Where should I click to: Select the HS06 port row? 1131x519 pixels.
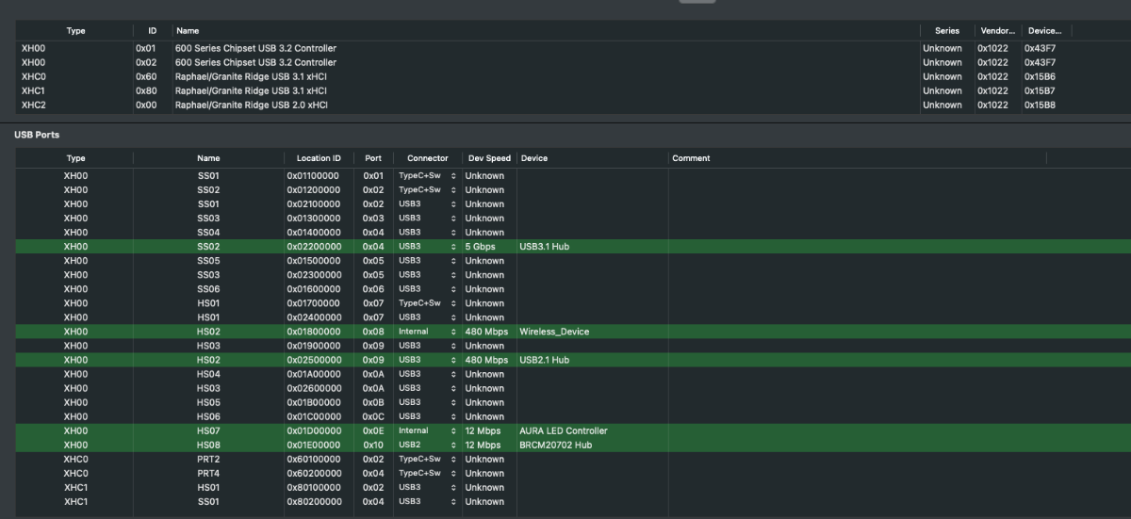[x=207, y=416]
